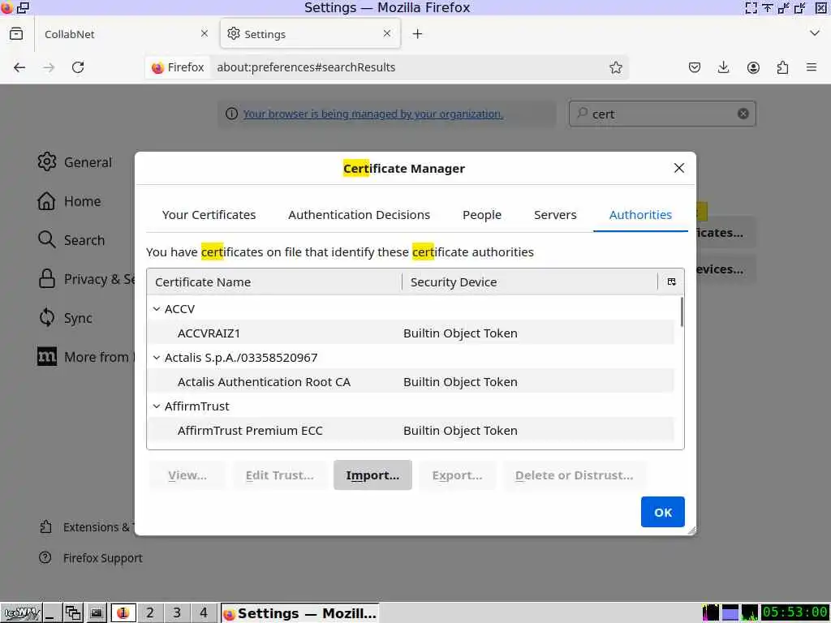This screenshot has height=623, width=831.
Task: Click the Firefox Support question icon
Action: click(45, 557)
